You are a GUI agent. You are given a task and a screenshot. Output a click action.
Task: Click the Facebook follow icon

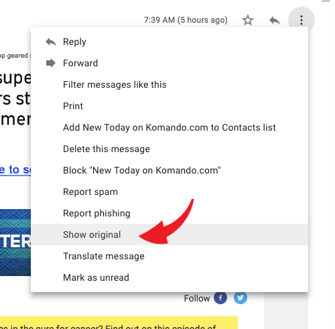click(x=220, y=298)
